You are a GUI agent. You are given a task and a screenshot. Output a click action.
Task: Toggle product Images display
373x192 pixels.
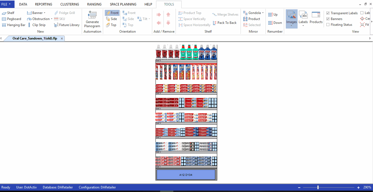(x=292, y=19)
